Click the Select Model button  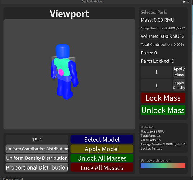click(x=102, y=139)
